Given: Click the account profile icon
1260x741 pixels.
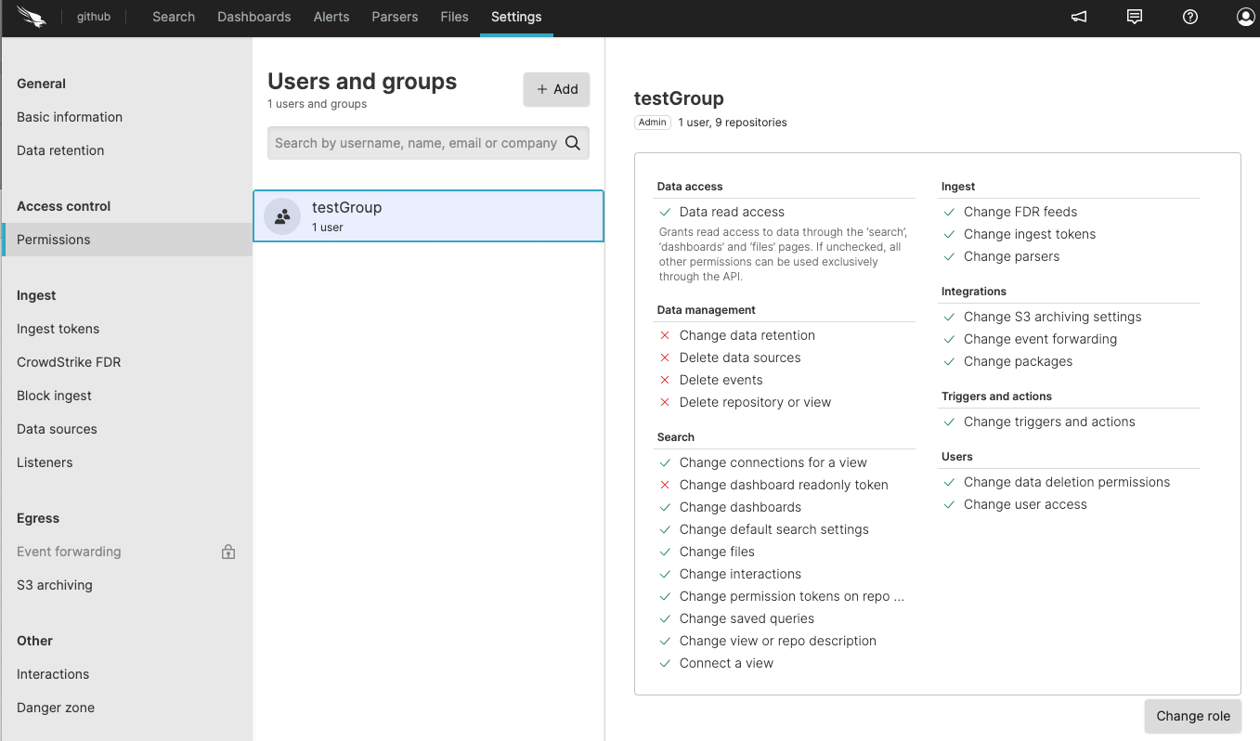Looking at the screenshot, I should (1245, 16).
